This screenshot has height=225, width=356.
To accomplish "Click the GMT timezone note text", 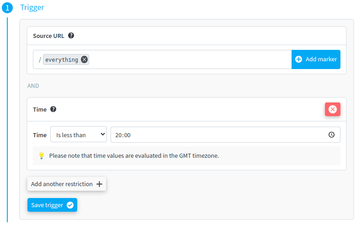I will [134, 155].
